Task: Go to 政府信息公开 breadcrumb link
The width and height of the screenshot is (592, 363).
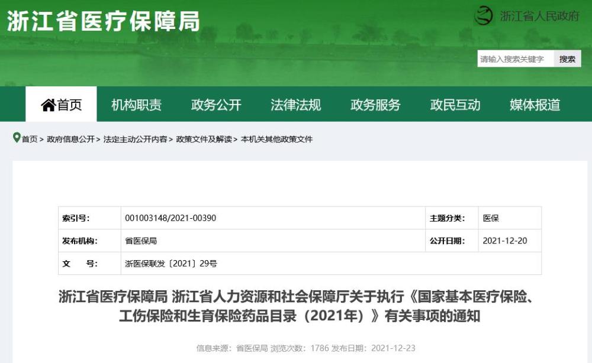Action: coord(70,139)
